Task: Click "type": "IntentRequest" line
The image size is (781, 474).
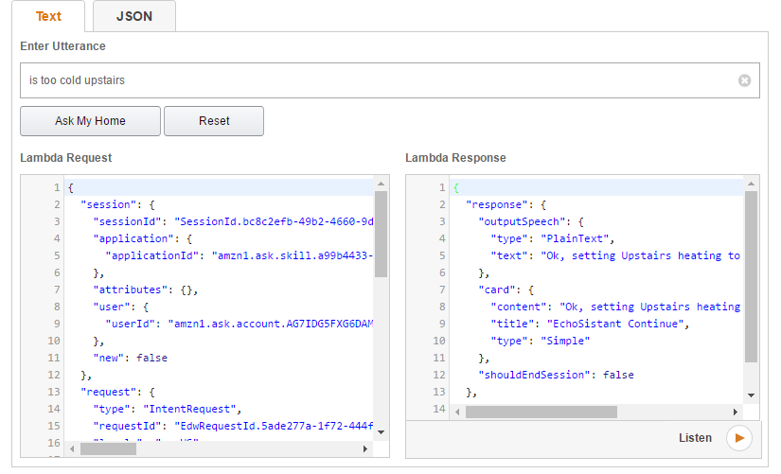Action: tap(168, 409)
